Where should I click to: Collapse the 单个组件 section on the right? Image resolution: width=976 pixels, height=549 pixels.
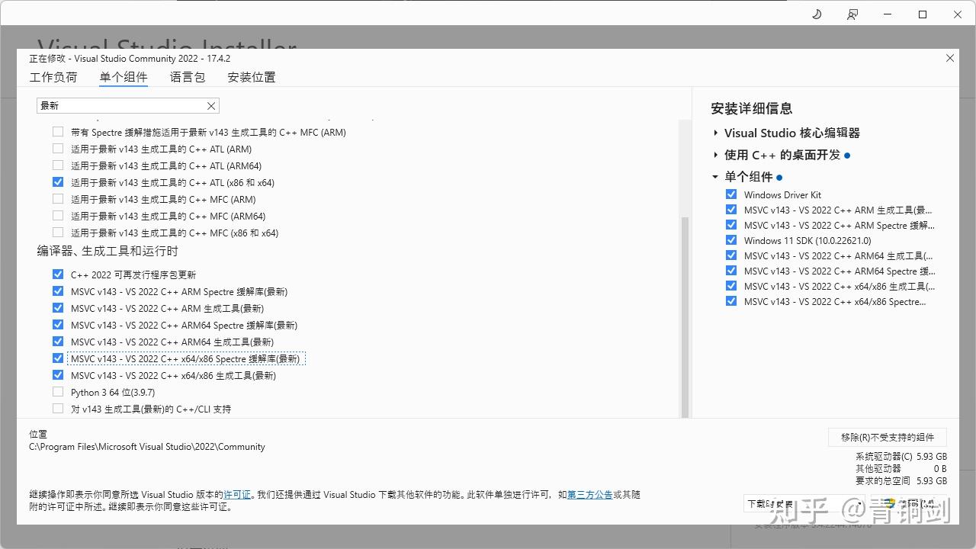(x=715, y=176)
